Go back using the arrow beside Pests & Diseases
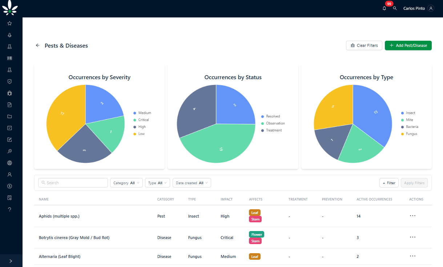 click(x=37, y=45)
